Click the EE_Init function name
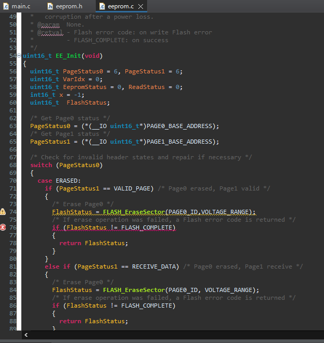Image resolution: width=324 pixels, height=343 pixels. pos(69,56)
